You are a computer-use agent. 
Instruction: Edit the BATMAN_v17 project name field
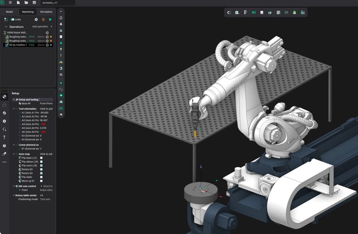[x=58, y=3]
